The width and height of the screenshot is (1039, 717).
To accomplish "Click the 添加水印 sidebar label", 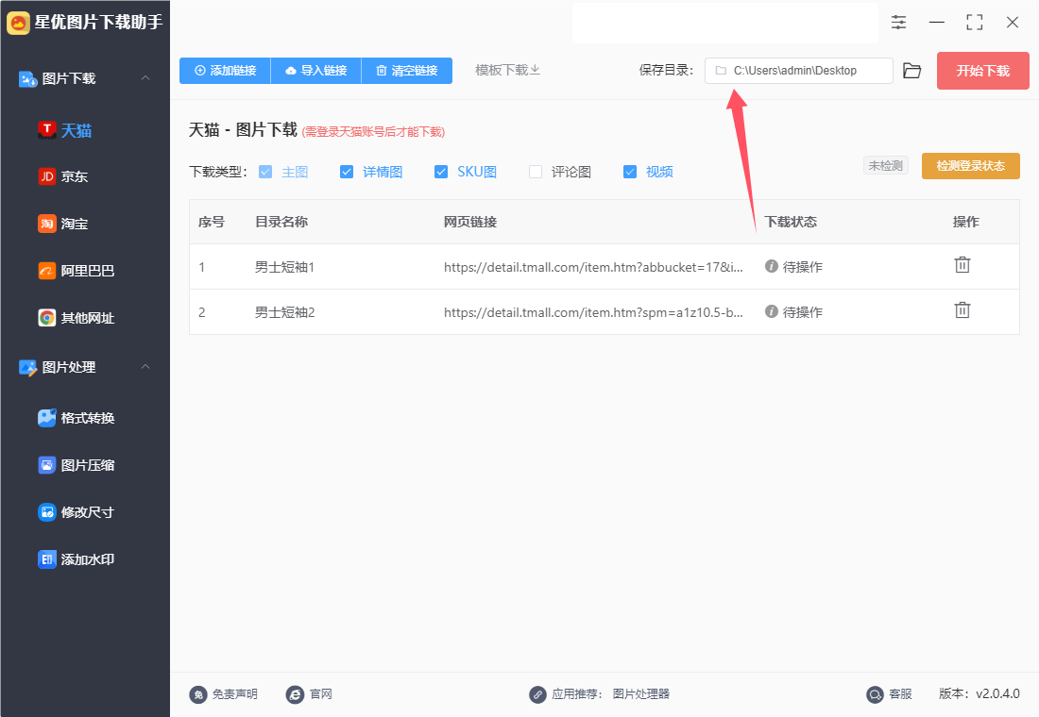I will click(x=88, y=560).
